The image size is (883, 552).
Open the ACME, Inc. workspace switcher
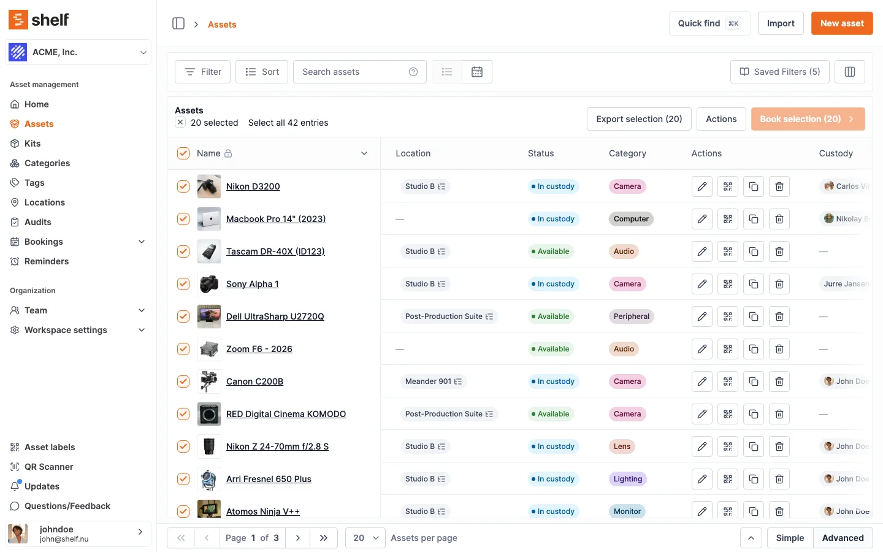(x=78, y=52)
